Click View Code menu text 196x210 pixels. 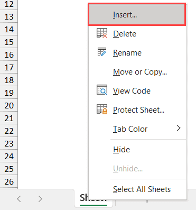132,91
